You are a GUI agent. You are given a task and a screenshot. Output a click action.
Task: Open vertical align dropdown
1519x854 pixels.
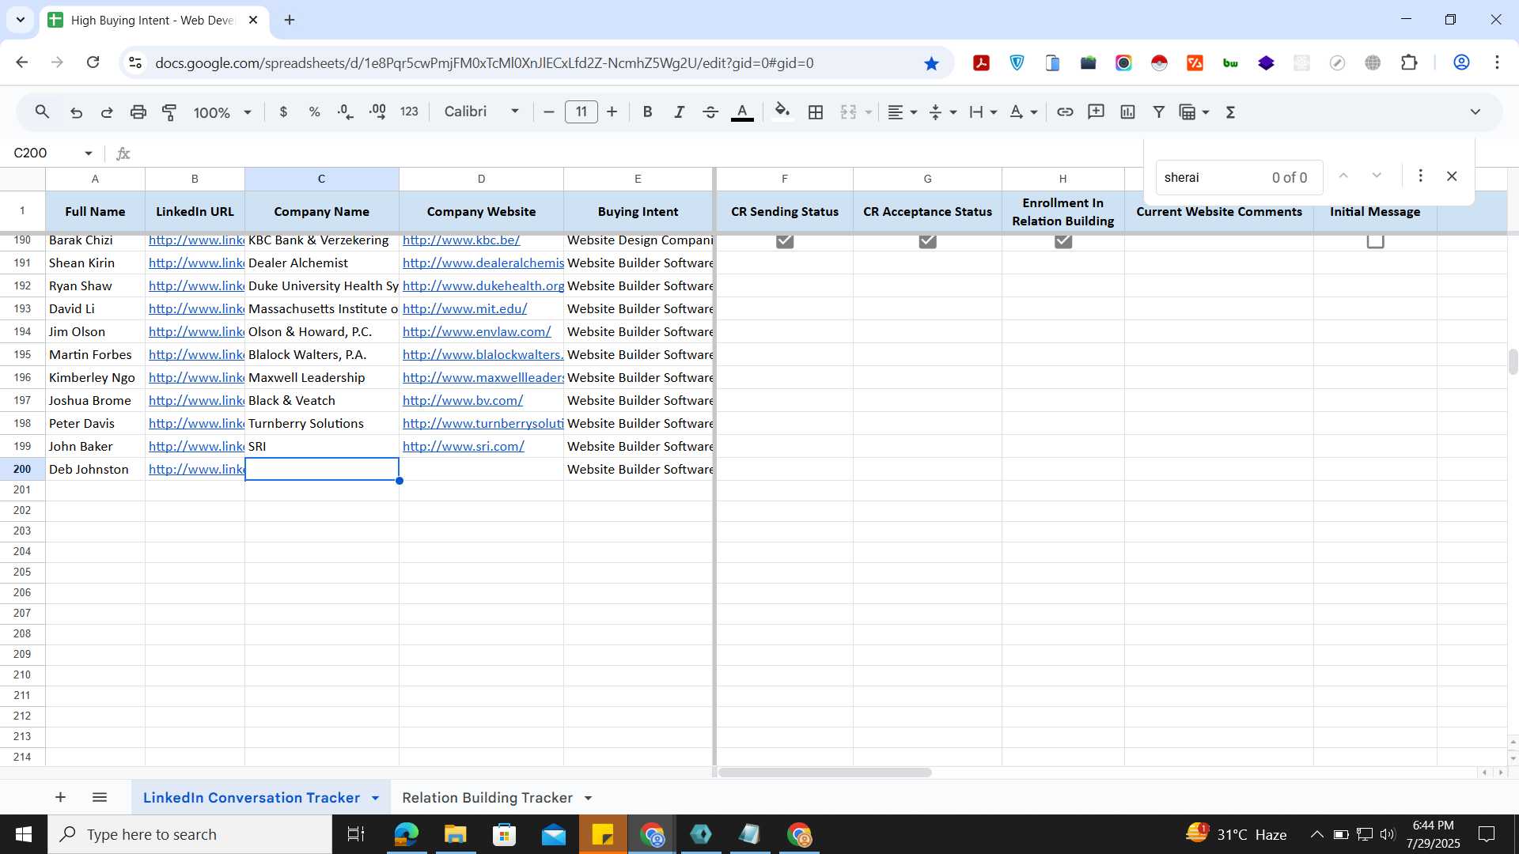[942, 112]
